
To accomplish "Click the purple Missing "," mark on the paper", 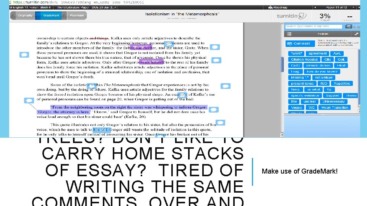I will (x=141, y=47).
